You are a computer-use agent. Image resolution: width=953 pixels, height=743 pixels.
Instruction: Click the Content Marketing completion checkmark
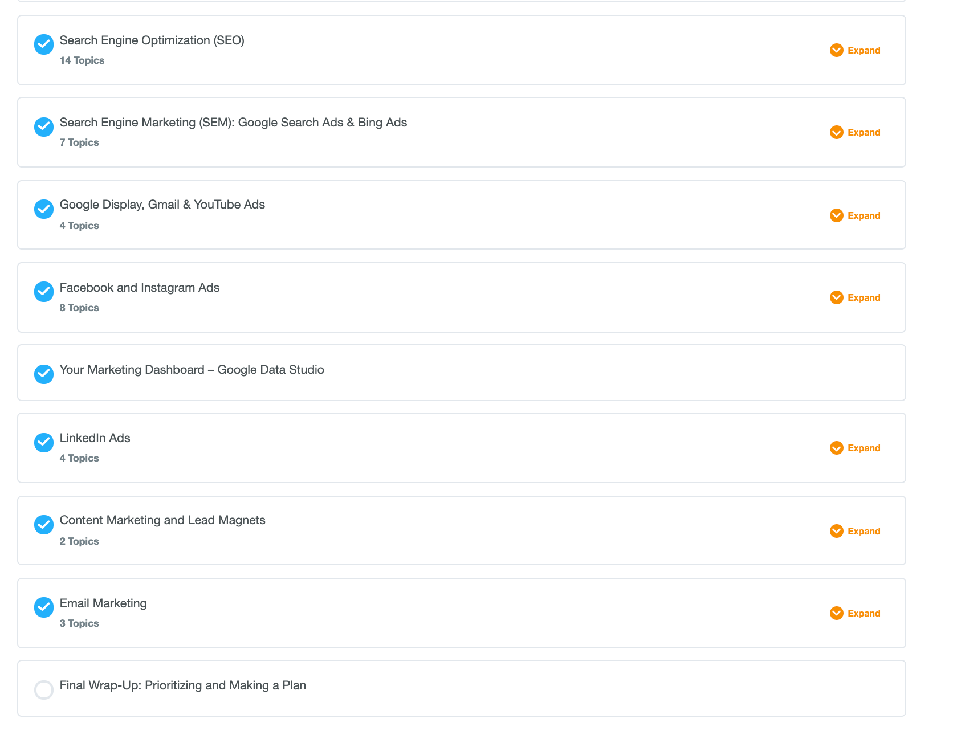(44, 525)
